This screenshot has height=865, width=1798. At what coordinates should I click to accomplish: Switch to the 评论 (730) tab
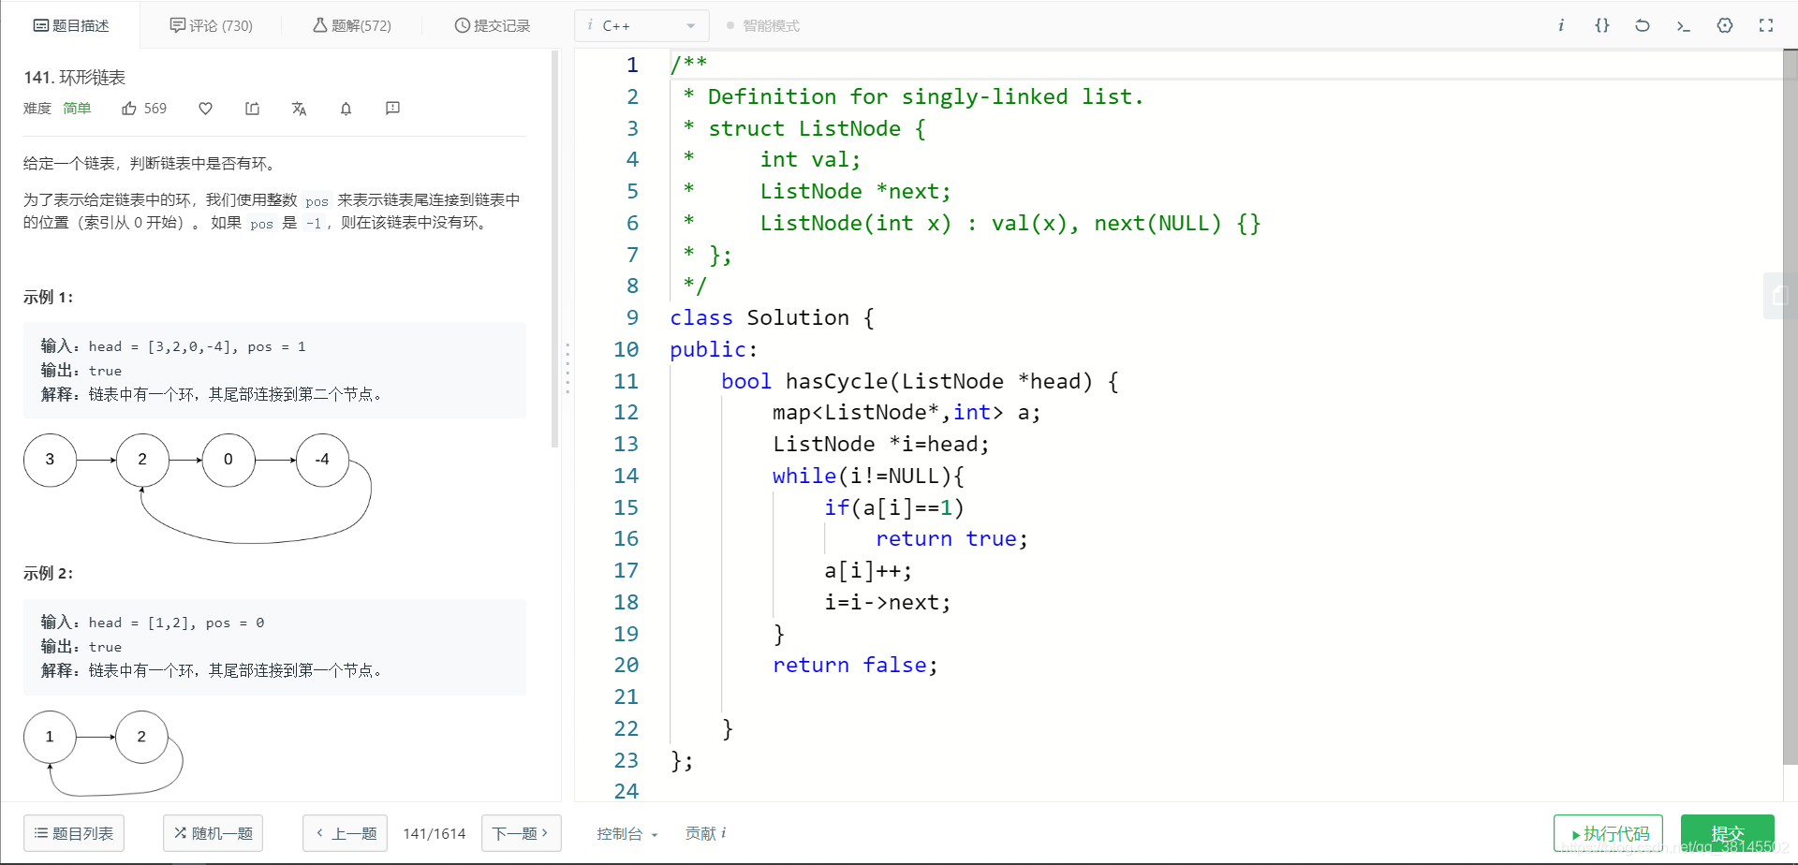(x=212, y=25)
